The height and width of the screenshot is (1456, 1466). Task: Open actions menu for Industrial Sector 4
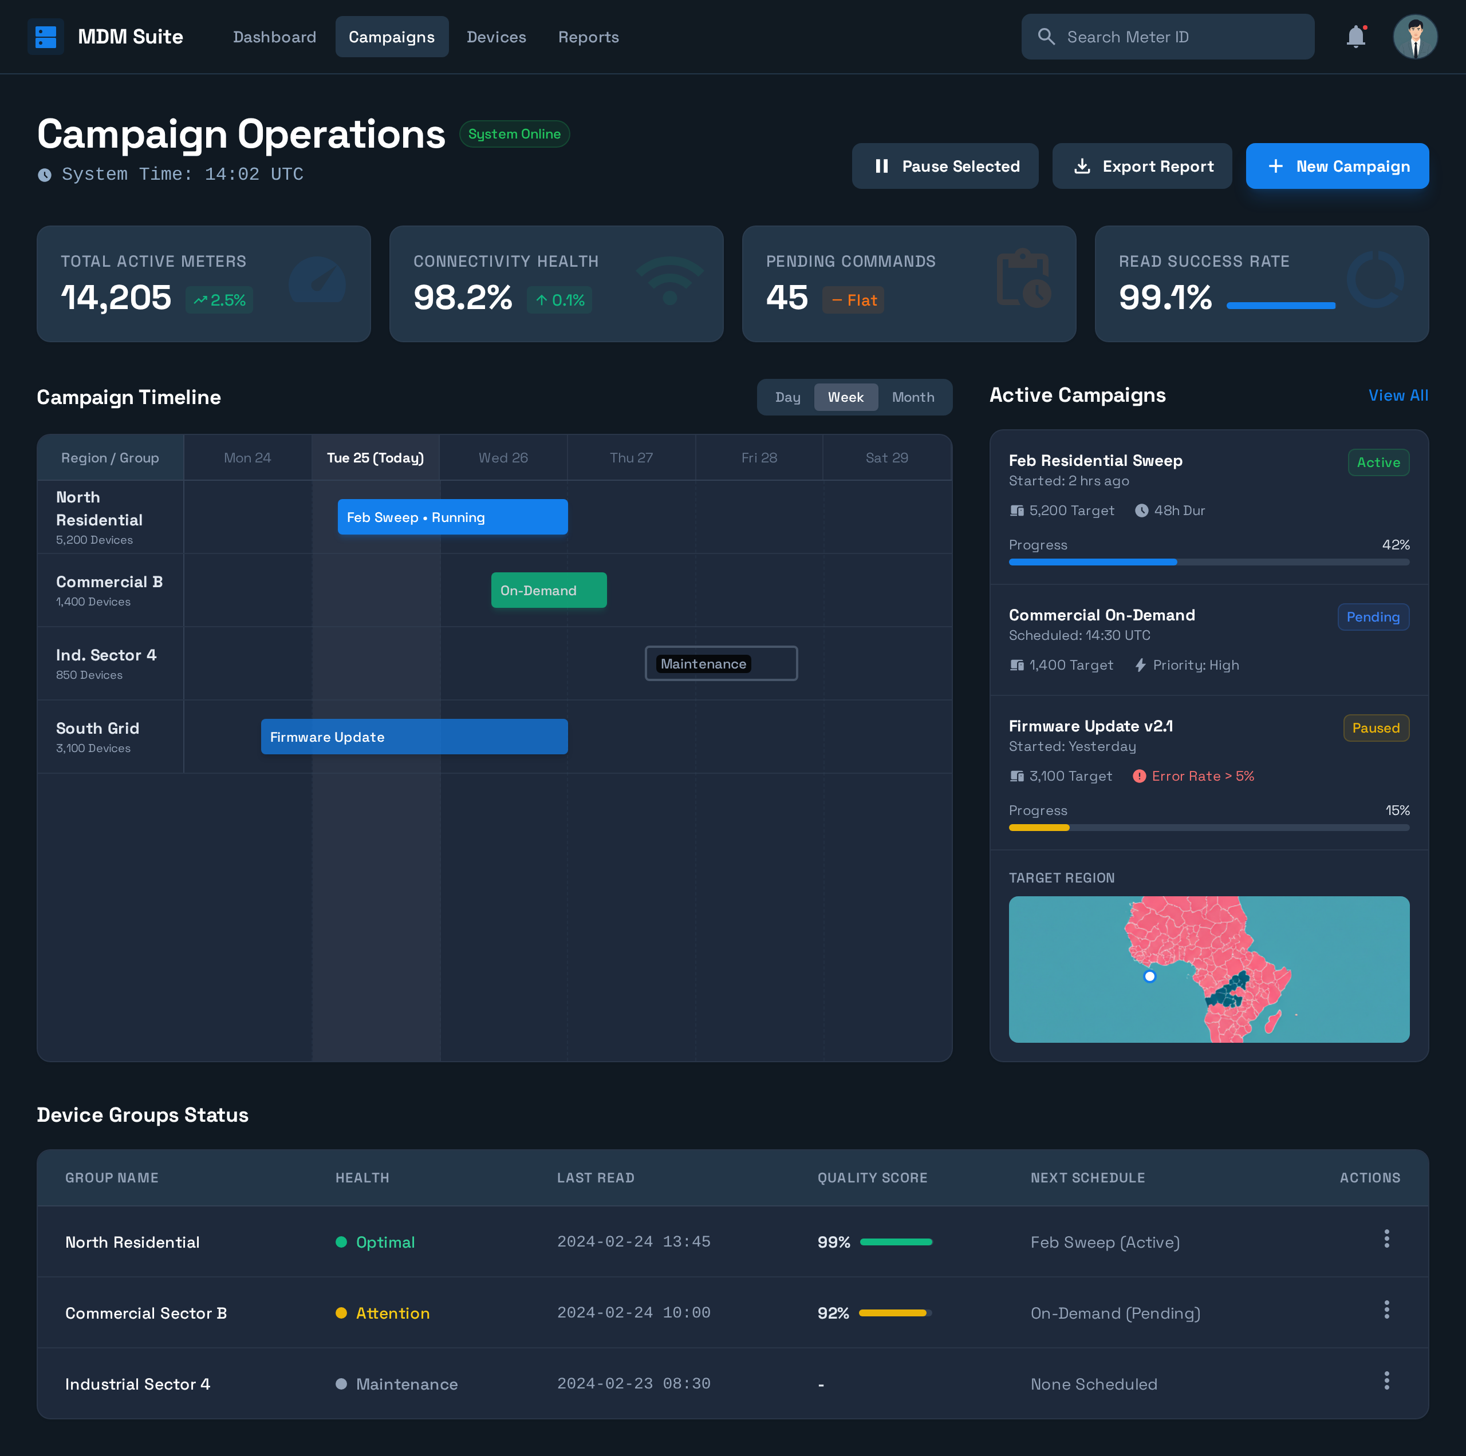(x=1386, y=1380)
